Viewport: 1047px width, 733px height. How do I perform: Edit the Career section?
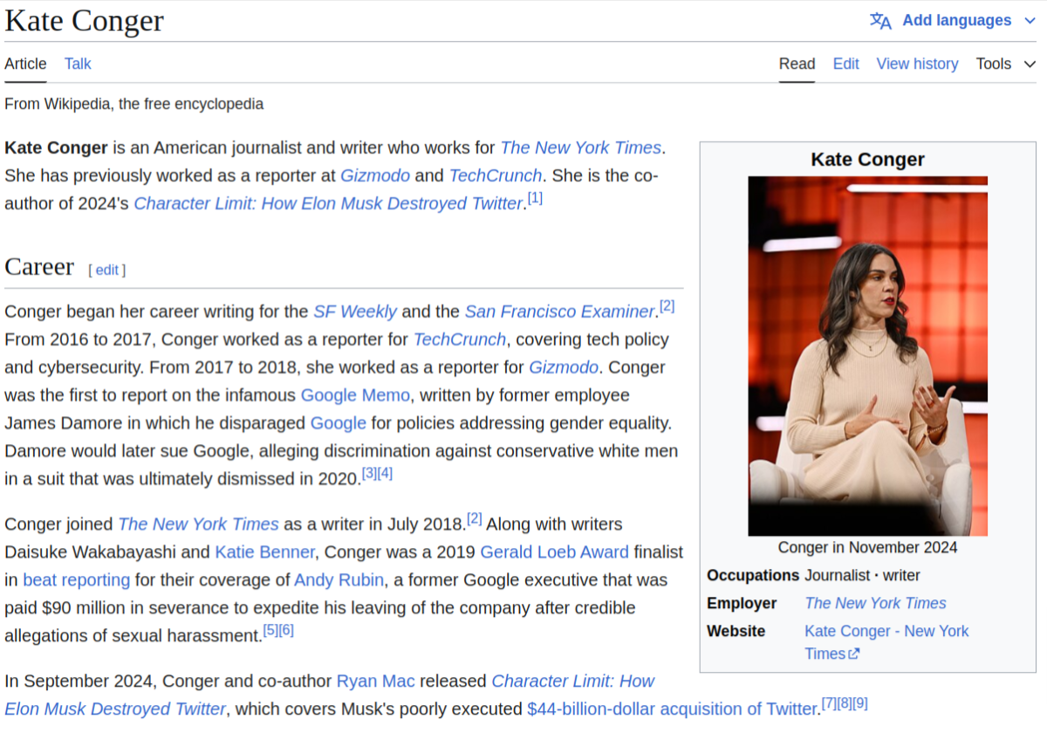click(x=107, y=270)
